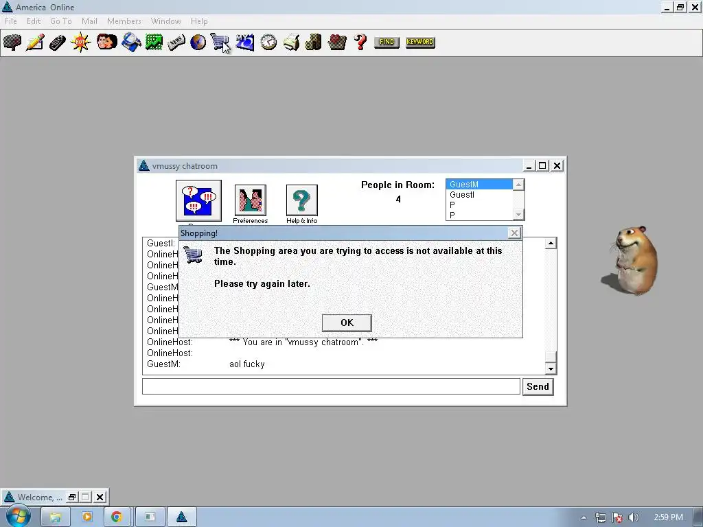
Task: Open the My AOL icon
Action: (x=245, y=43)
